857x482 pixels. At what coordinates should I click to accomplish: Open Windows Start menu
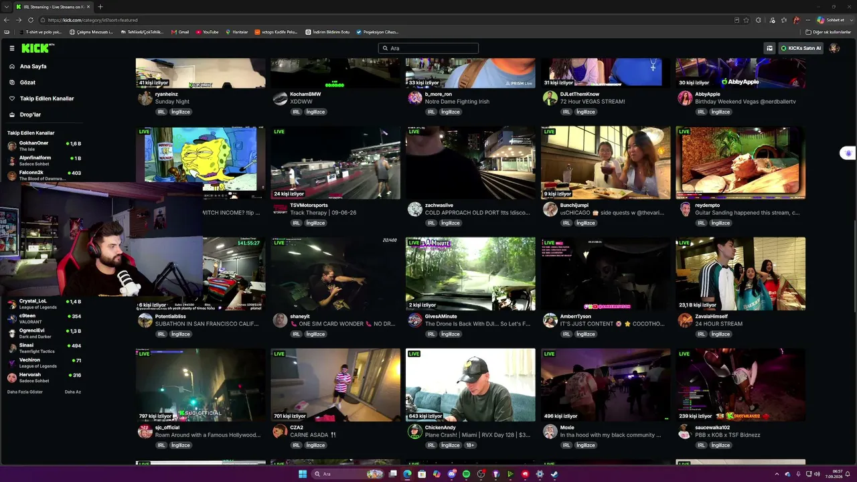click(303, 474)
